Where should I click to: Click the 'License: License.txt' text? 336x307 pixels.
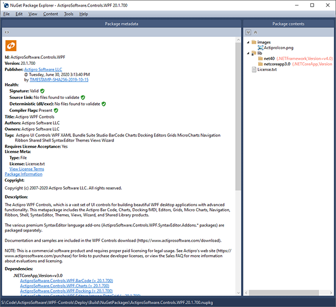pos(27,164)
